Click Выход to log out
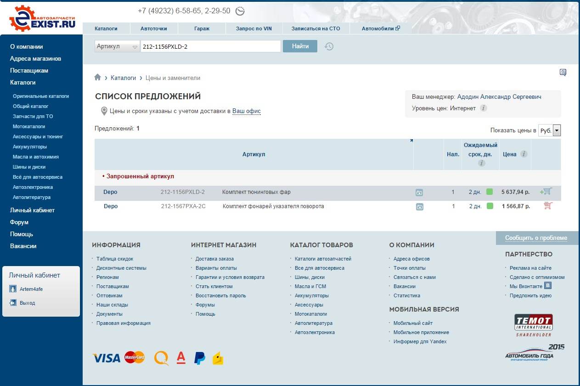This screenshot has height=386, width=580. [x=27, y=303]
